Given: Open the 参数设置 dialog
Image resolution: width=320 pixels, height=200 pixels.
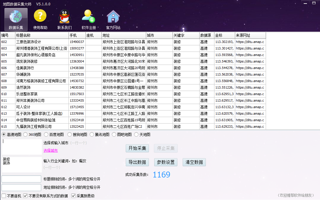Looking at the screenshot, I should (x=165, y=162).
